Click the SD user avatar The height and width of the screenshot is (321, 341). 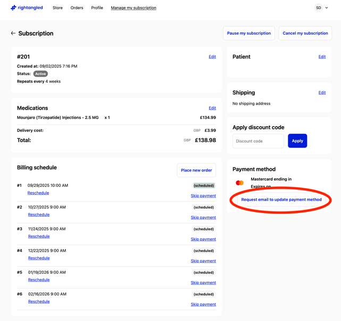coord(318,8)
